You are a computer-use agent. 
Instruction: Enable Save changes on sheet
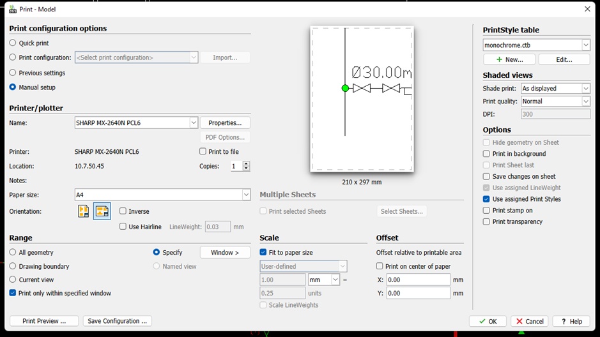486,176
